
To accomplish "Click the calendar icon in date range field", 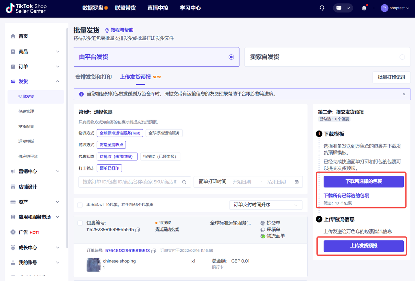I will coord(296,182).
